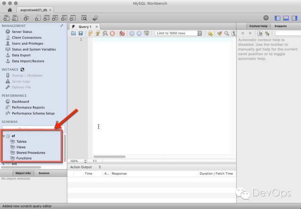Switch to Snippets tab
The image size is (301, 209).
click(280, 26)
